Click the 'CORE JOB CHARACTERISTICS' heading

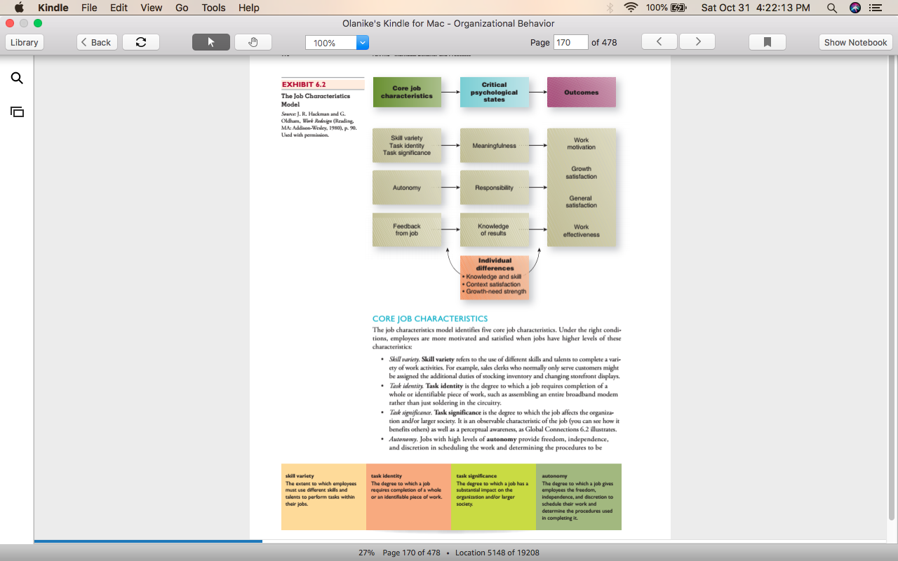point(430,318)
